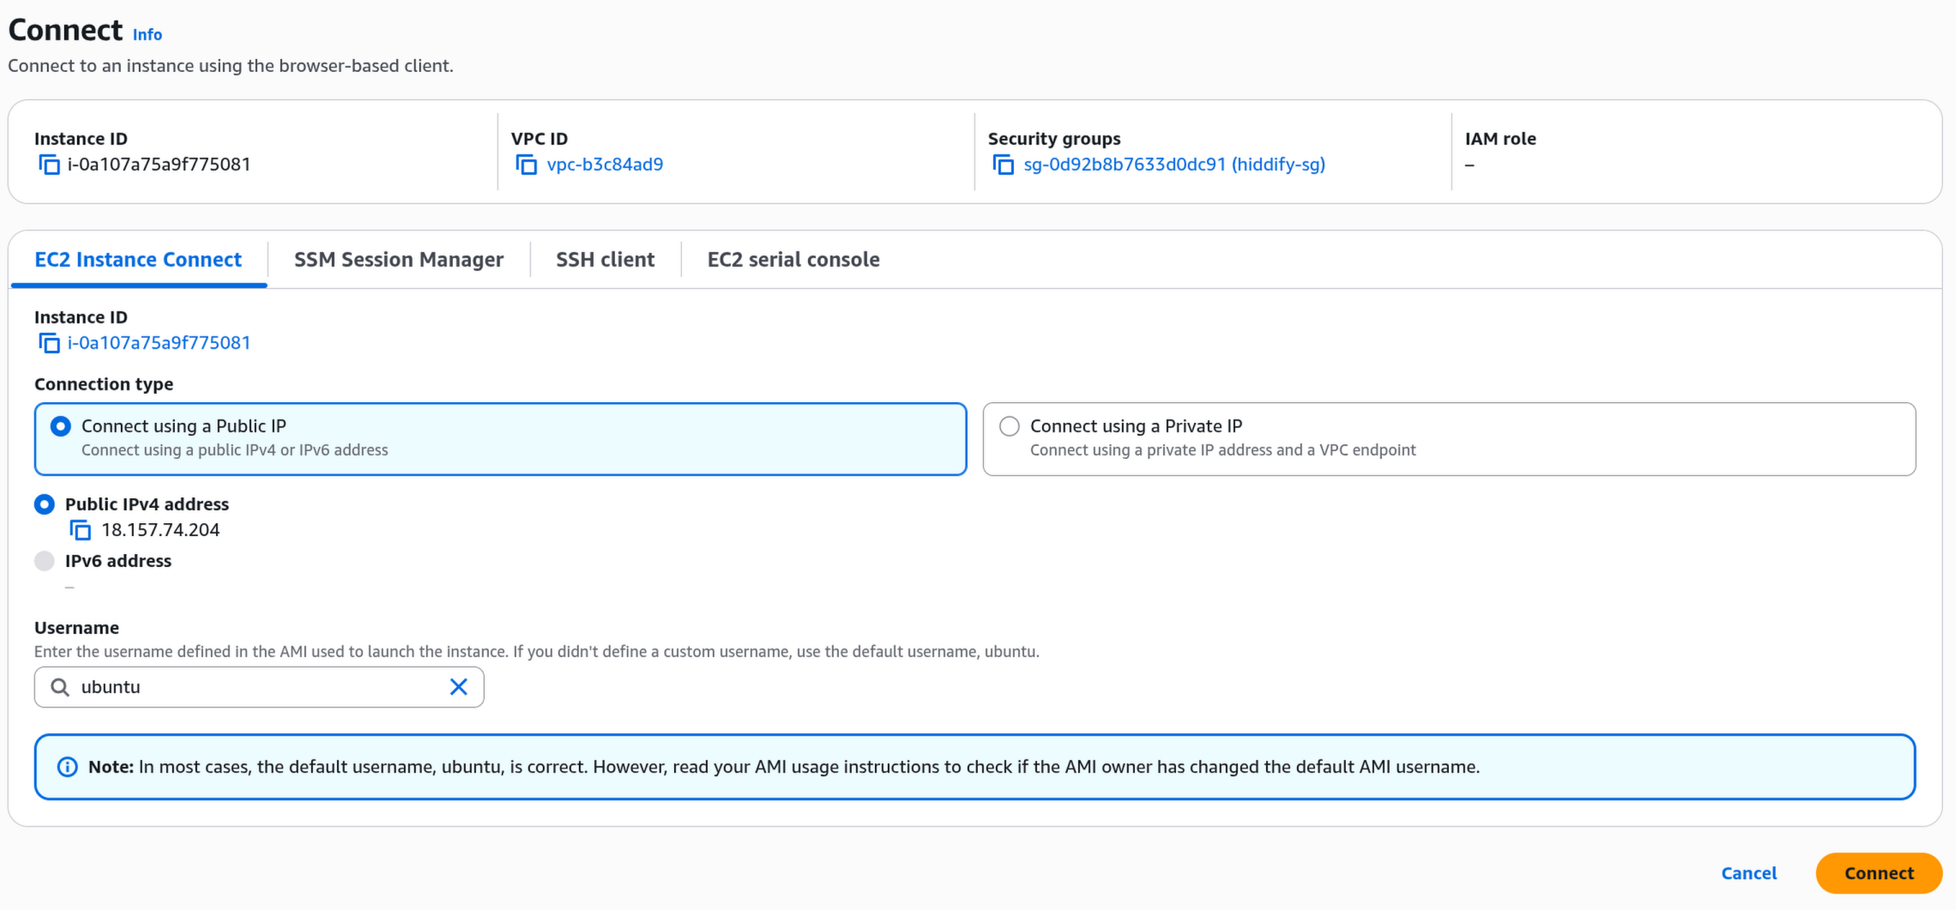Copy the Public IPv4 address 18.157.74.204
The width and height of the screenshot is (1956, 910).
[80, 529]
